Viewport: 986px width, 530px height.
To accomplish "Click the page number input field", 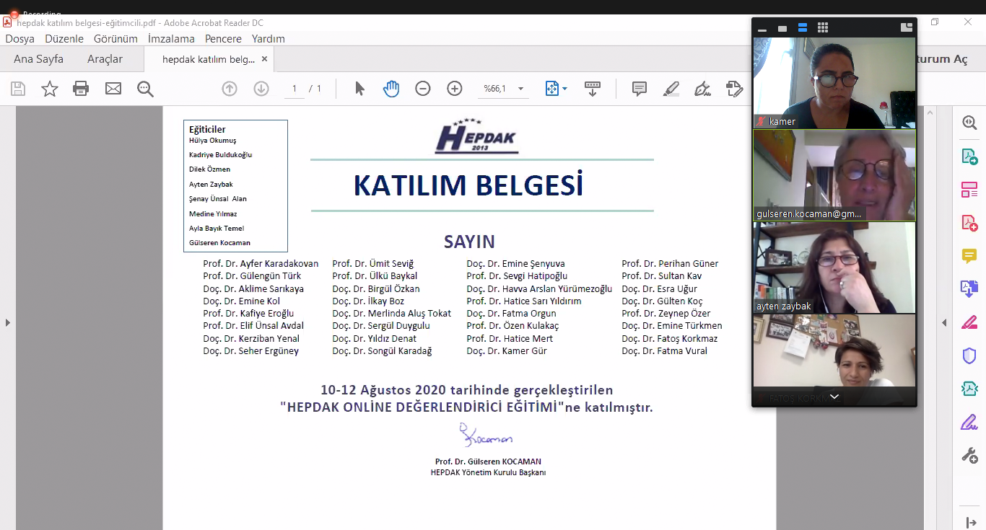I will click(294, 89).
